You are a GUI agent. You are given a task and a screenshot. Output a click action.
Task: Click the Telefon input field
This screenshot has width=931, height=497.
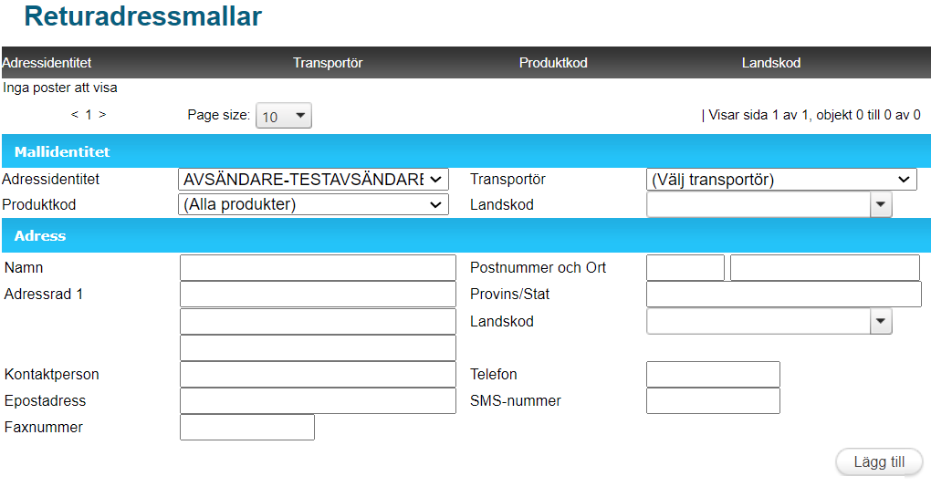tap(713, 375)
